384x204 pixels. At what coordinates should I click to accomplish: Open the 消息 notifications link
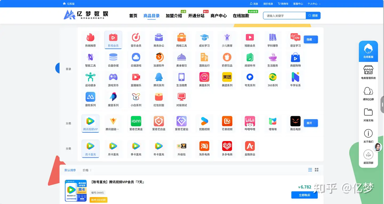pyautogui.click(x=254, y=4)
